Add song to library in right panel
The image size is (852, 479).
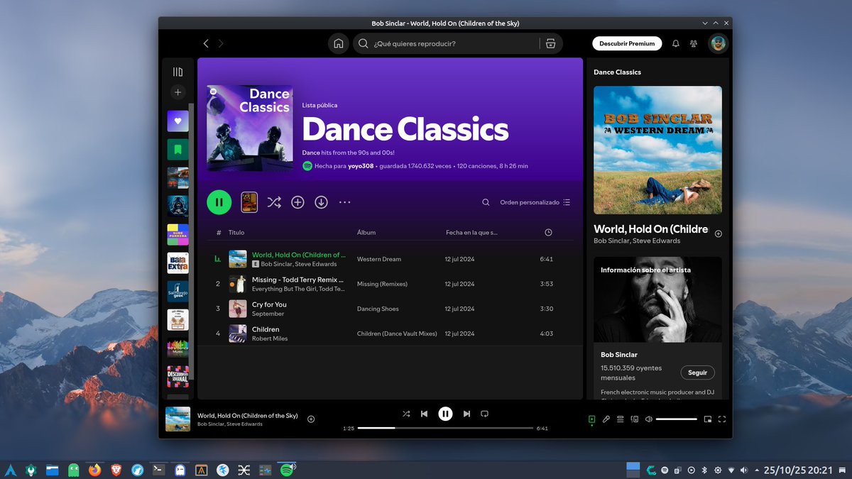[x=718, y=233]
